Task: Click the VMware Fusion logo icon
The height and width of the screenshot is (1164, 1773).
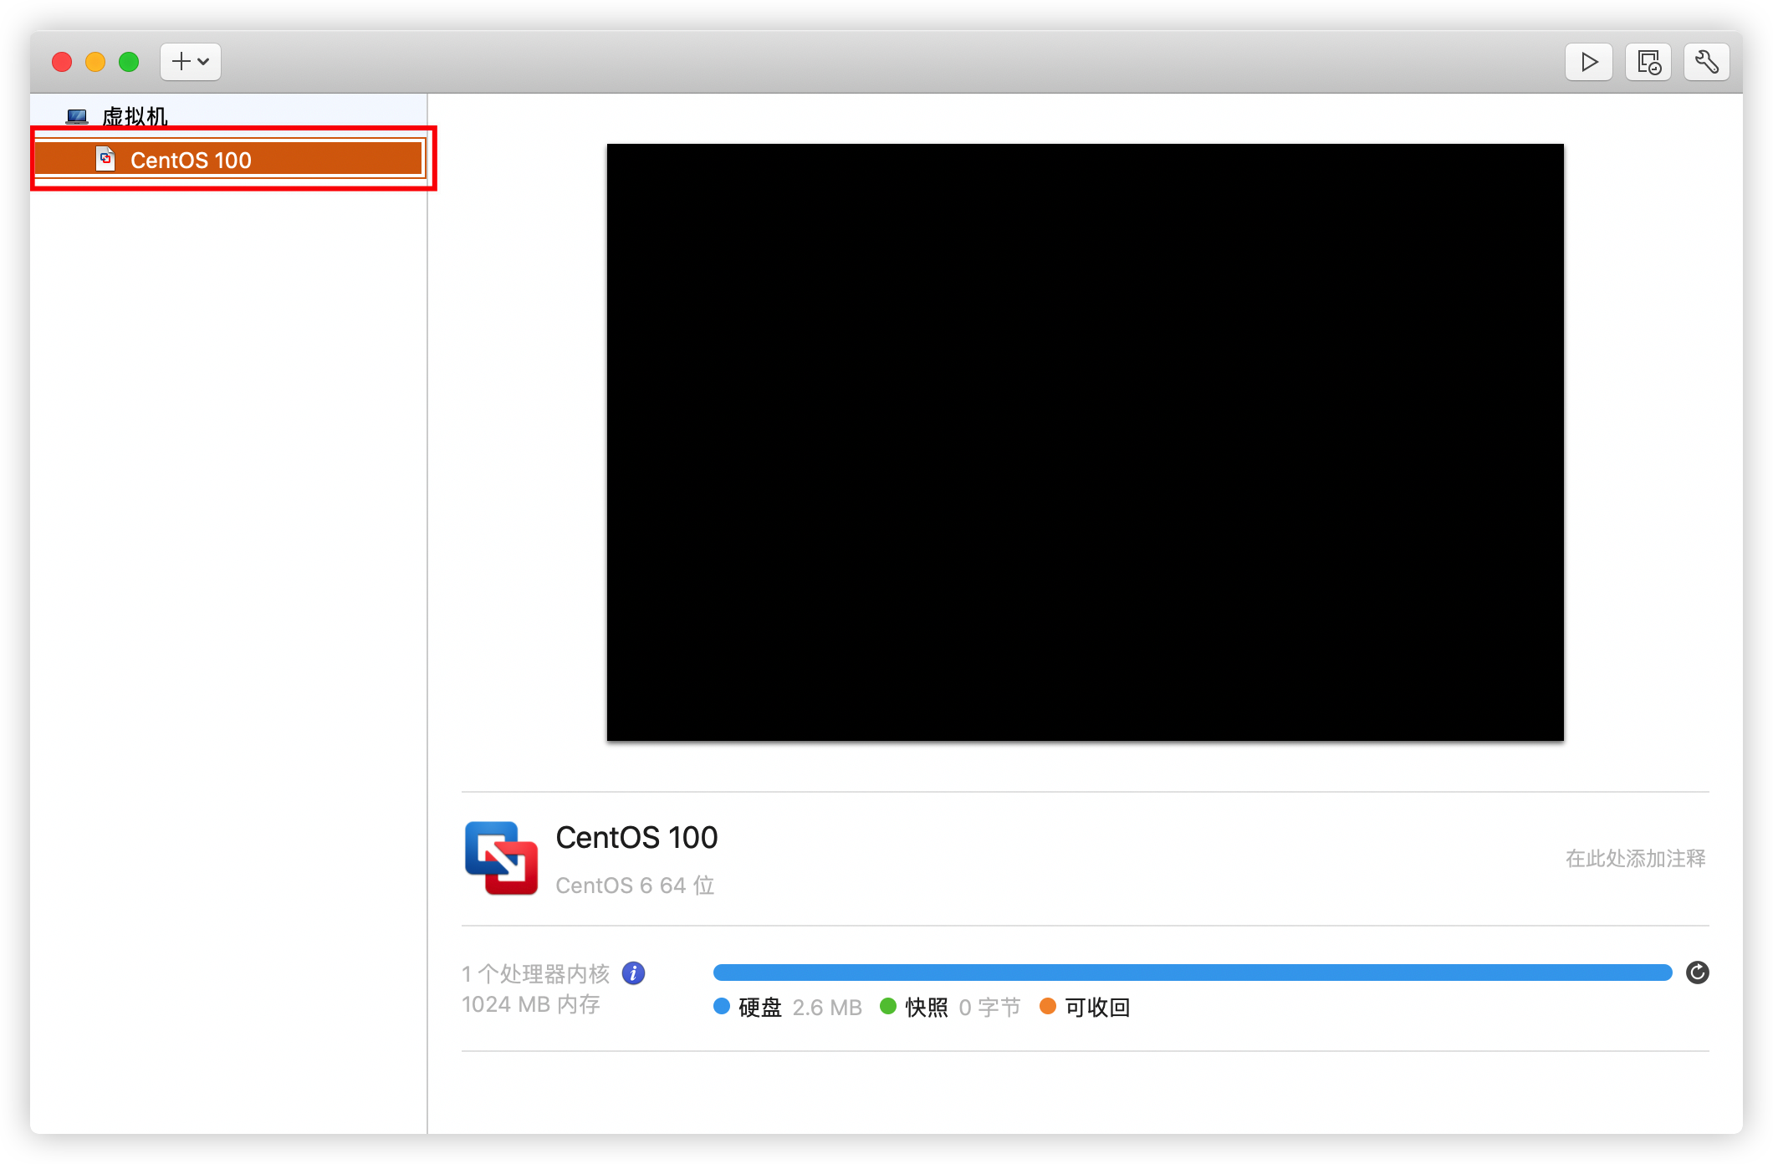Action: pos(501,858)
